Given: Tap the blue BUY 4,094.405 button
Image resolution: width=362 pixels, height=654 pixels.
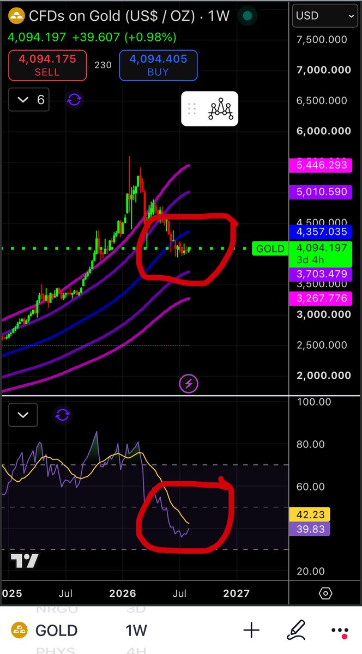Looking at the screenshot, I should (x=158, y=65).
